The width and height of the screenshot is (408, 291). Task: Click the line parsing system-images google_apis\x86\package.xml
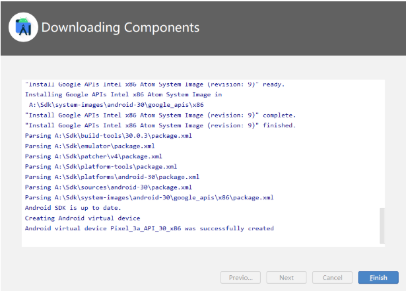pyautogui.click(x=149, y=197)
